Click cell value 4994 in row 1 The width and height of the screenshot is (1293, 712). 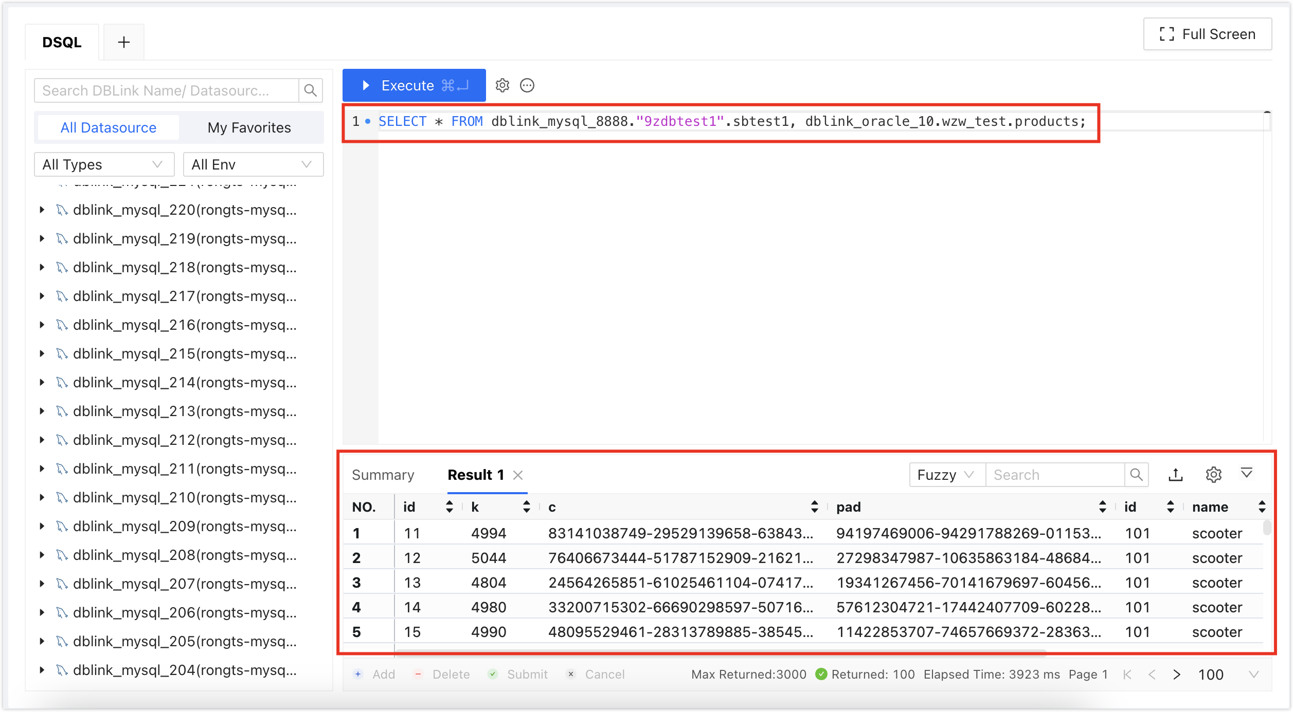click(489, 533)
